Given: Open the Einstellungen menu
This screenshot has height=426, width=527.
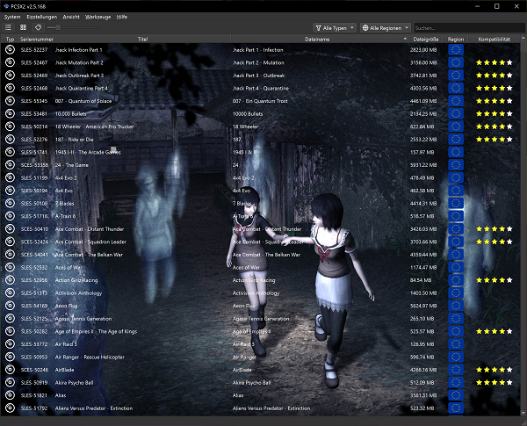Looking at the screenshot, I should point(41,17).
